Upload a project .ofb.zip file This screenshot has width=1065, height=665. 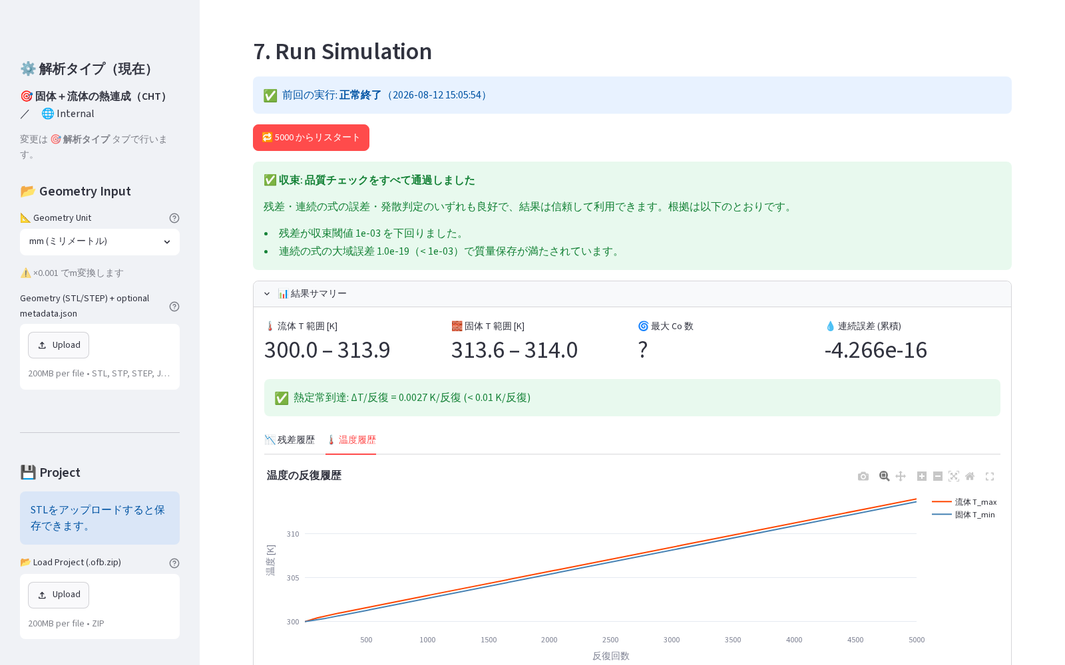click(x=59, y=595)
